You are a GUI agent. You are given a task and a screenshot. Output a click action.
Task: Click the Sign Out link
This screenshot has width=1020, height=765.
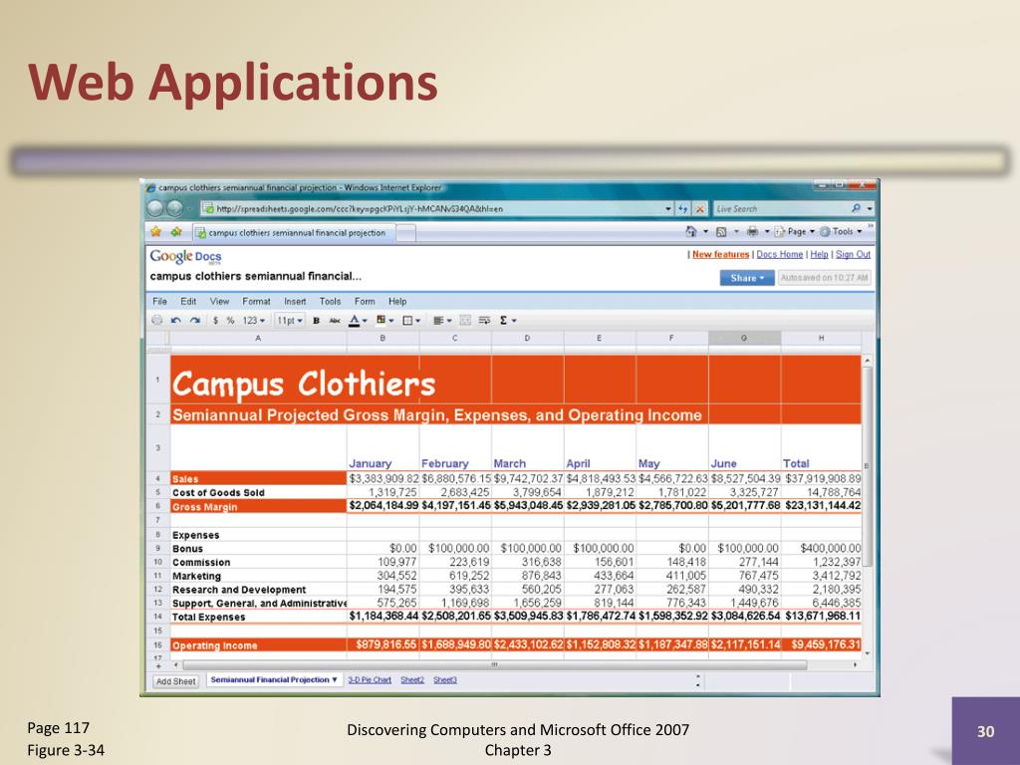[x=853, y=254]
